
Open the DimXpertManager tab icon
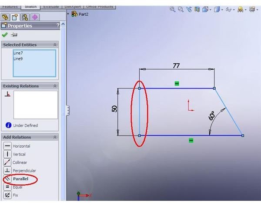click(35, 17)
